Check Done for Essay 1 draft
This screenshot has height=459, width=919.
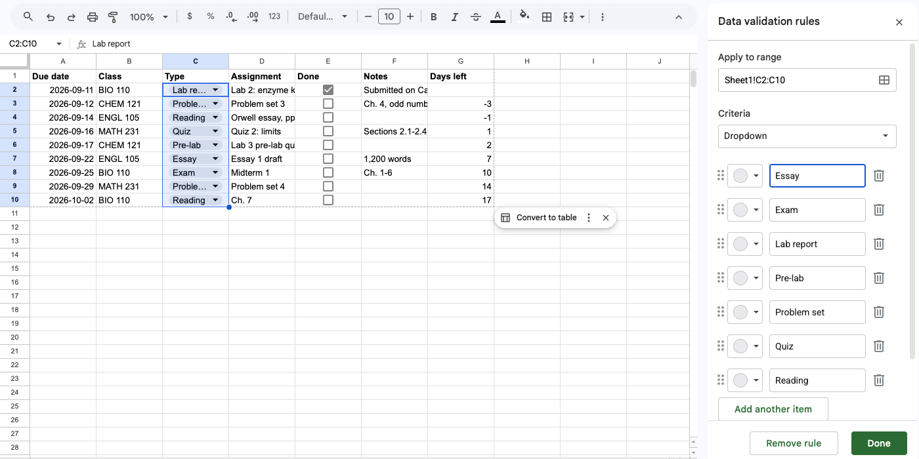[328, 159]
